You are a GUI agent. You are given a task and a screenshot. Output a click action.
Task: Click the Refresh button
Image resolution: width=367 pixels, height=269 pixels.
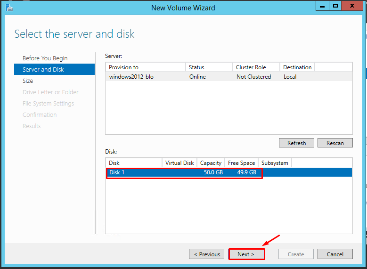click(x=296, y=143)
